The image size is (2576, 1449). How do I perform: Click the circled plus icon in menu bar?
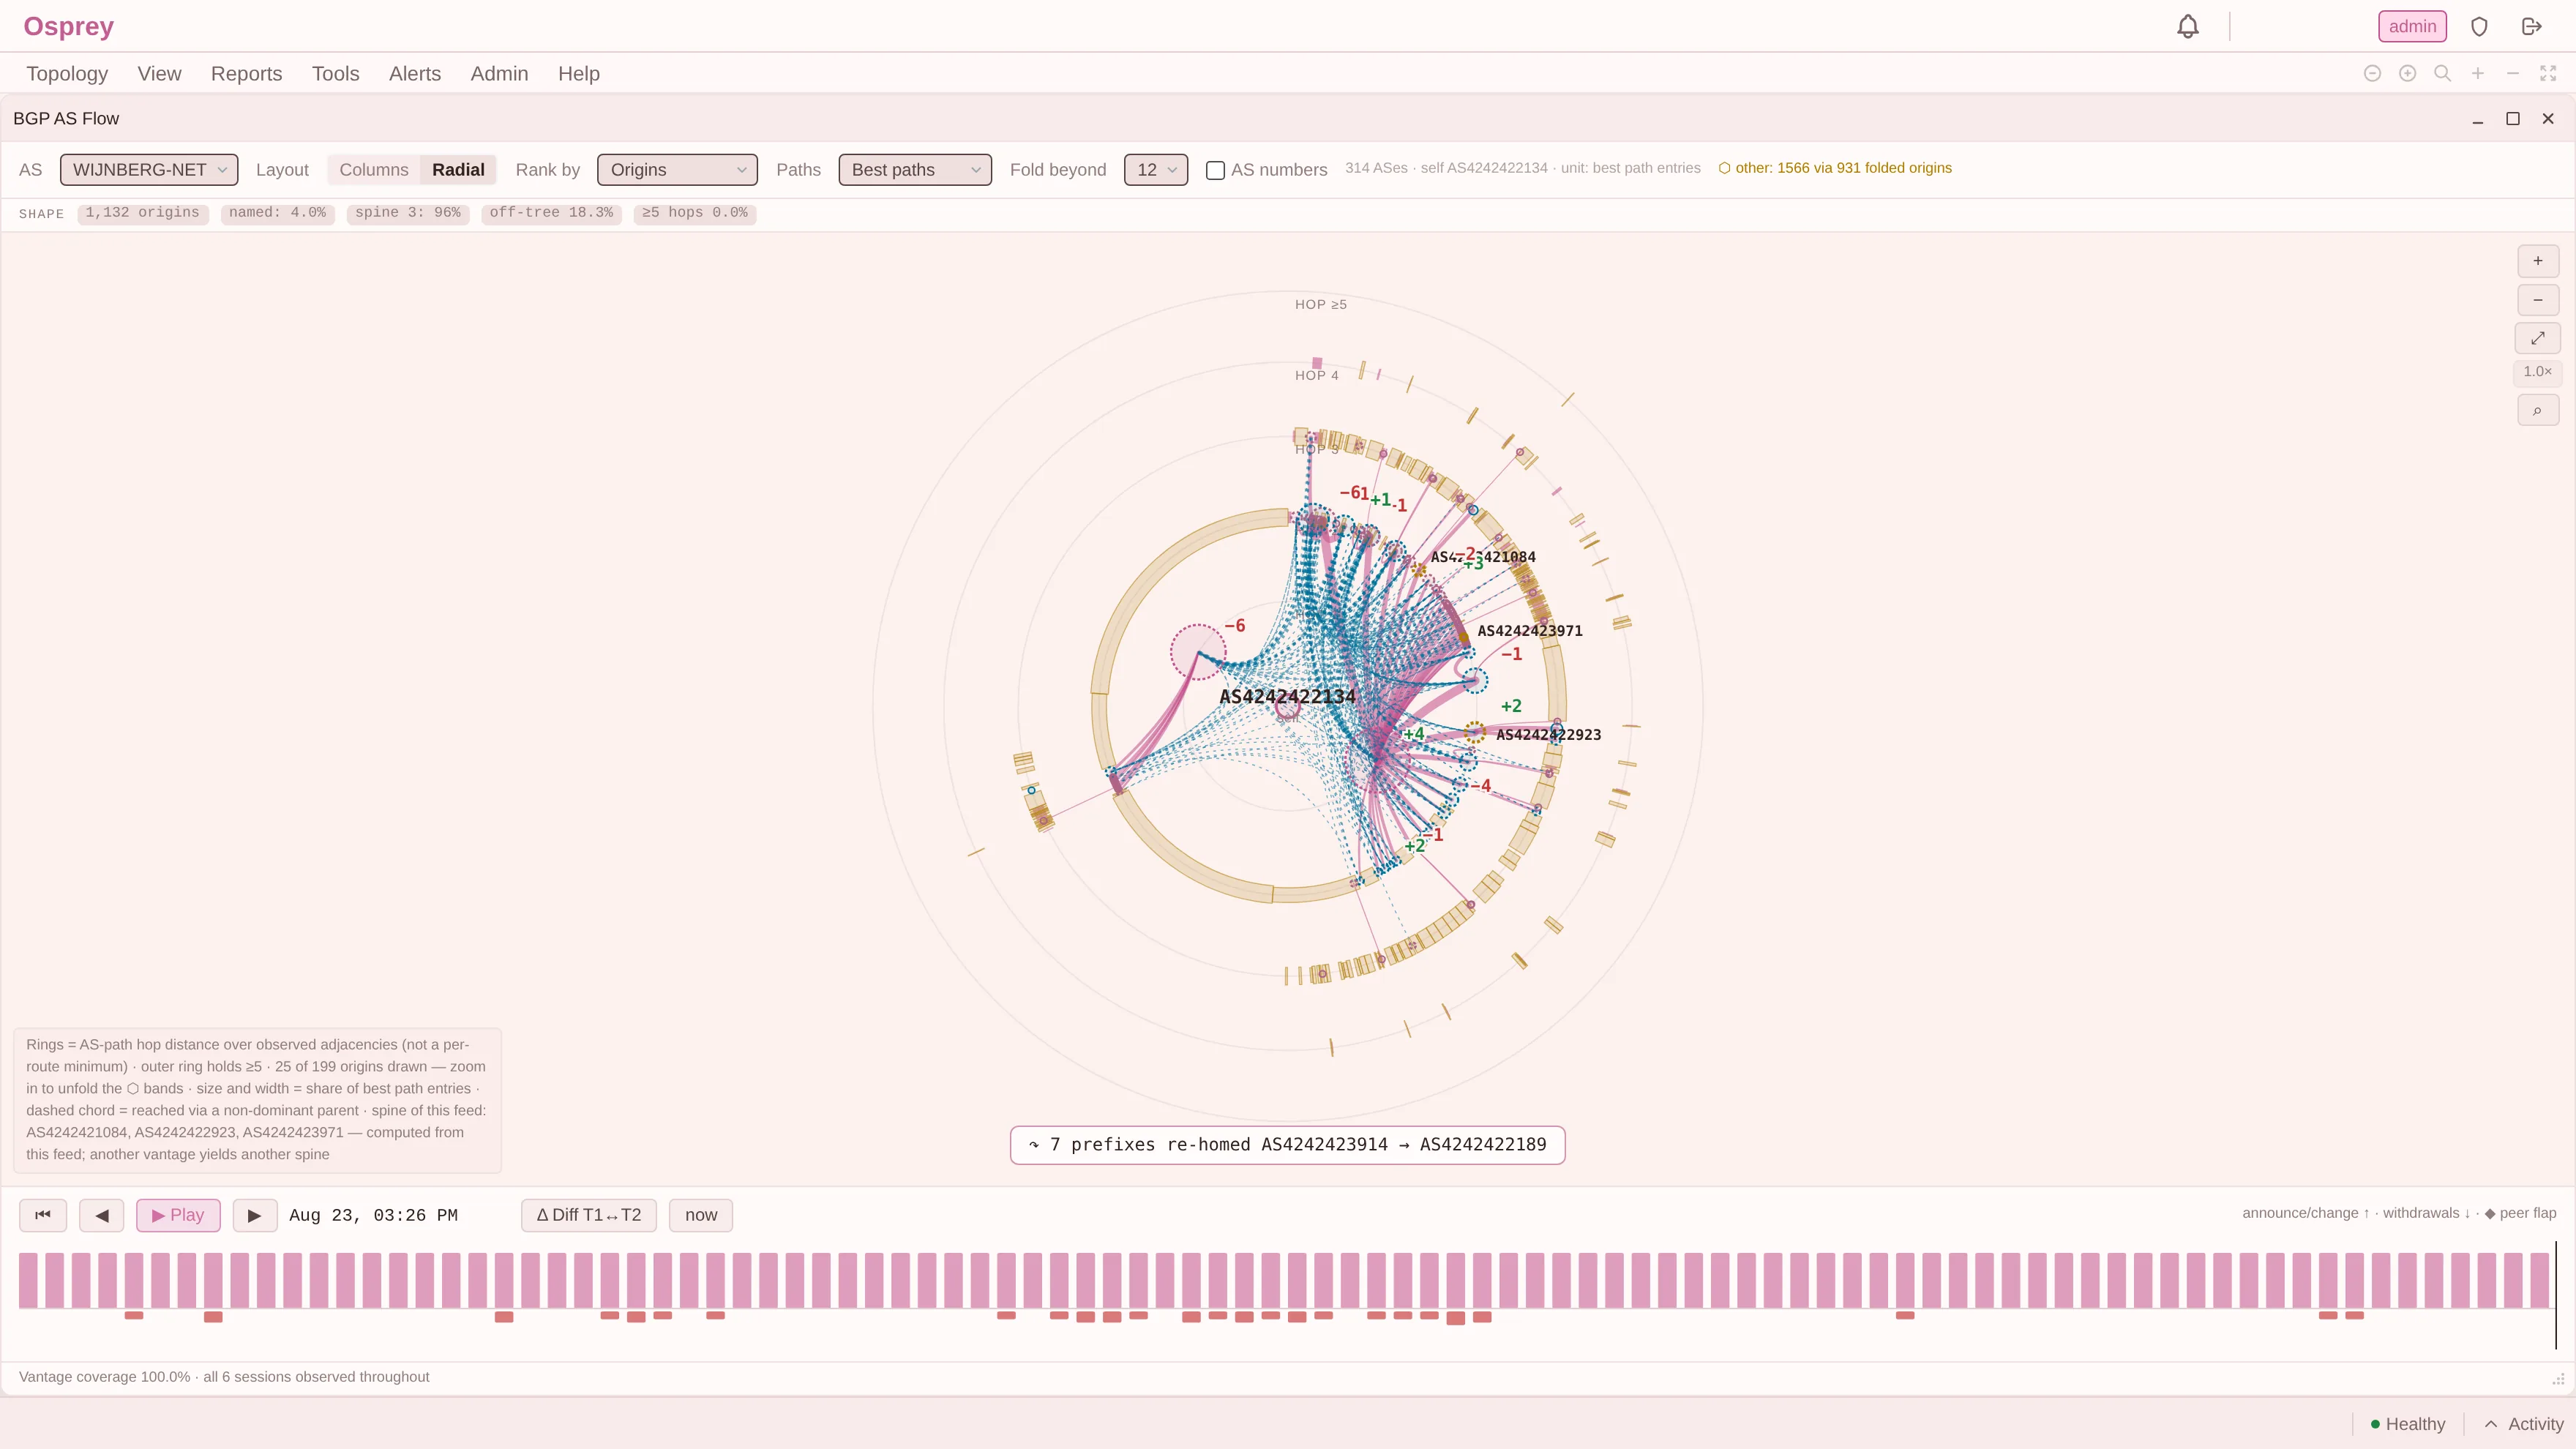pos(2407,73)
